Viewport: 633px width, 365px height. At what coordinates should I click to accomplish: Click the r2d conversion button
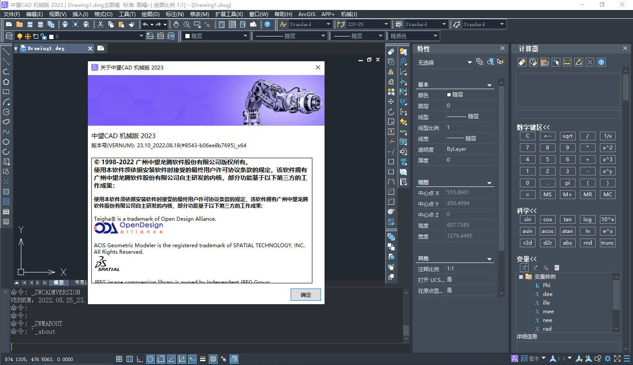[x=527, y=243]
